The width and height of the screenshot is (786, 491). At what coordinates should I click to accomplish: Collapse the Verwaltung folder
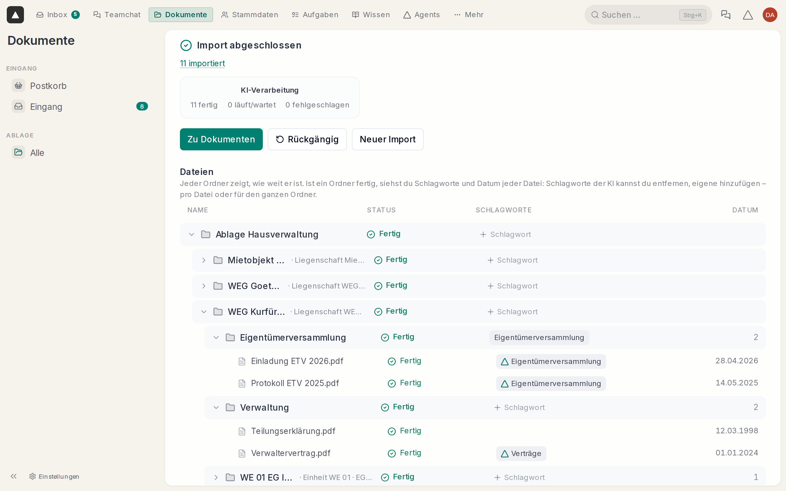click(216, 407)
